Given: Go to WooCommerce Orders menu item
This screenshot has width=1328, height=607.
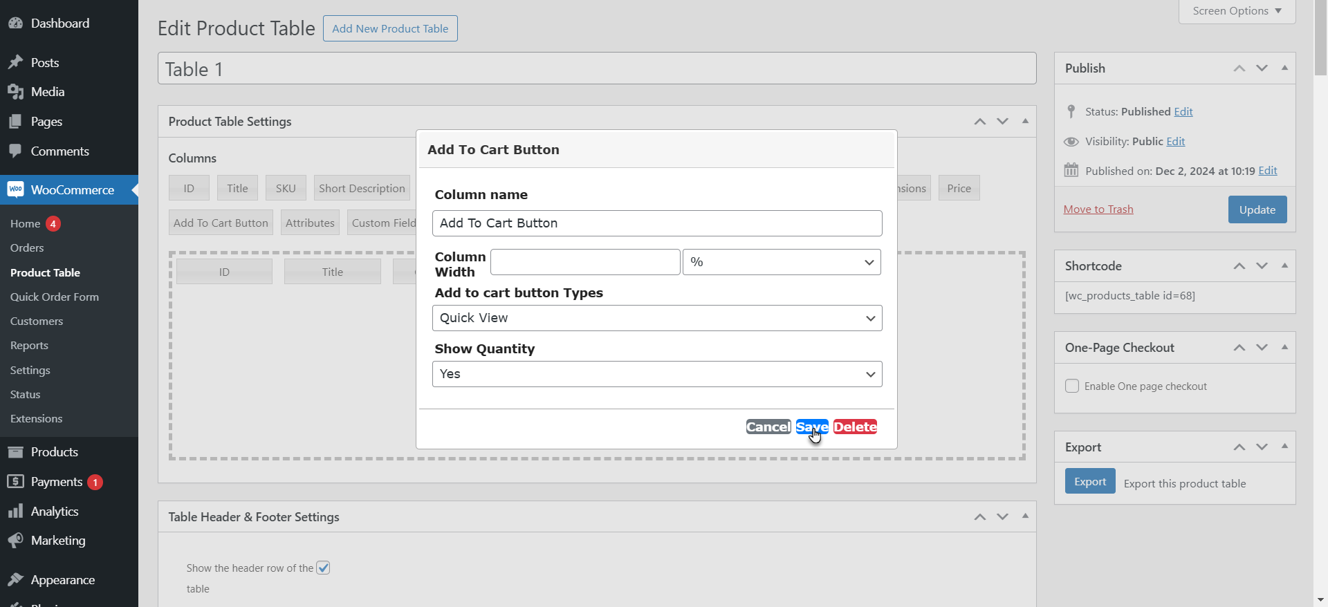Looking at the screenshot, I should click(27, 248).
